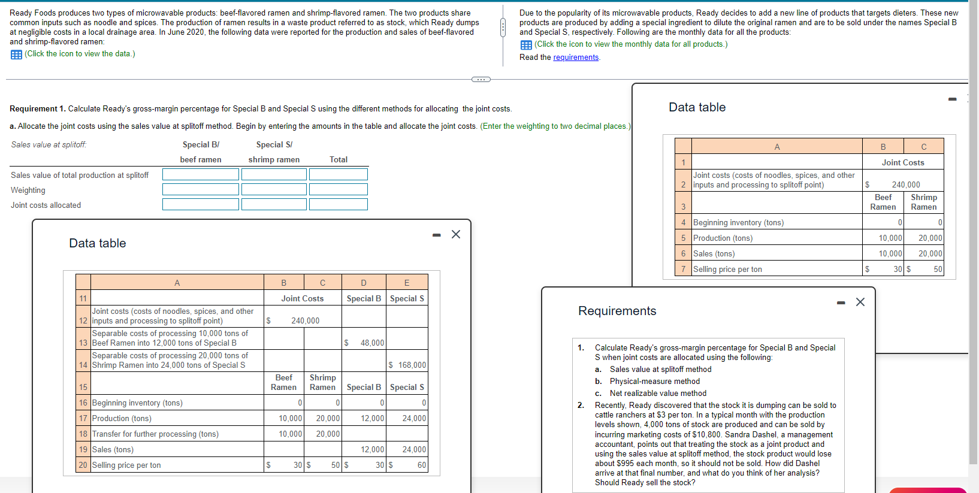Select Total sales value at splitoff input
Image resolution: width=979 pixels, height=493 pixels.
pos(339,174)
